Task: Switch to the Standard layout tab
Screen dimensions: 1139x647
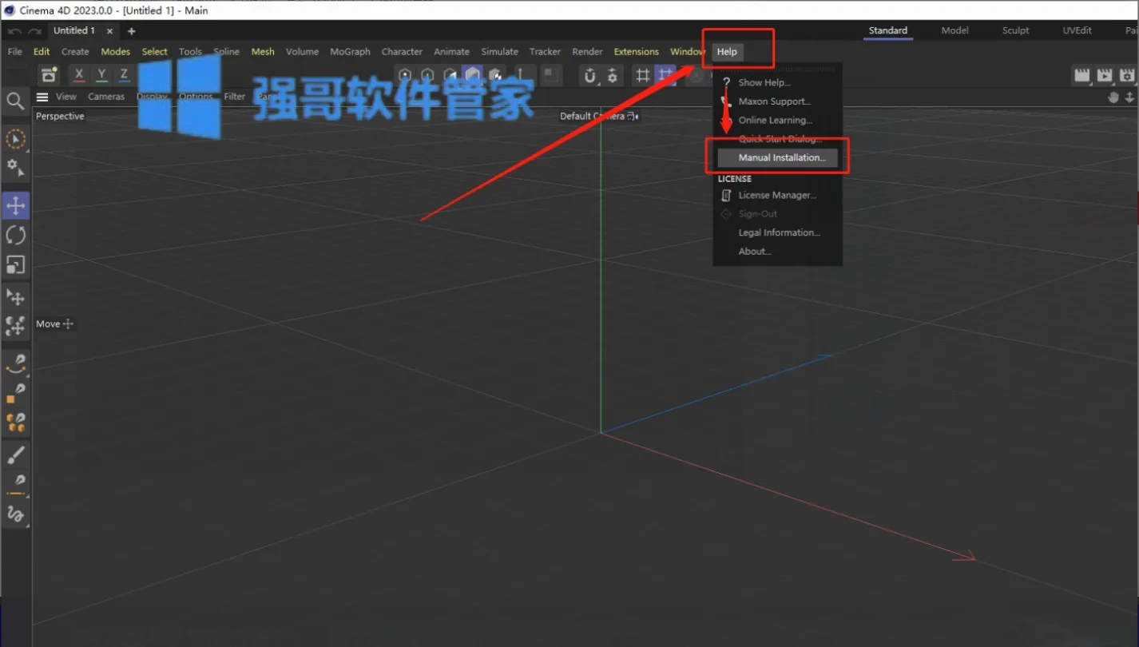Action: 888,31
